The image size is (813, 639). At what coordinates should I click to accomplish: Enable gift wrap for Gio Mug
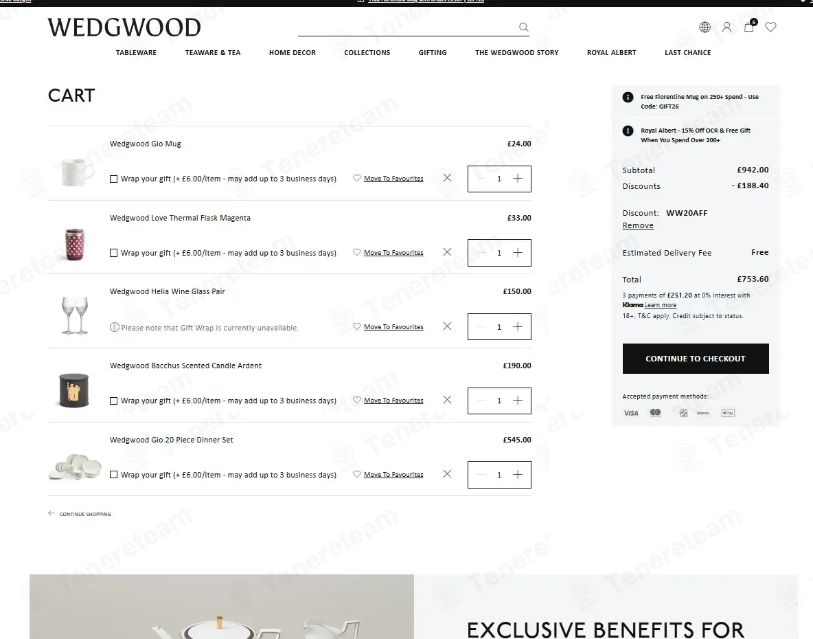(113, 179)
